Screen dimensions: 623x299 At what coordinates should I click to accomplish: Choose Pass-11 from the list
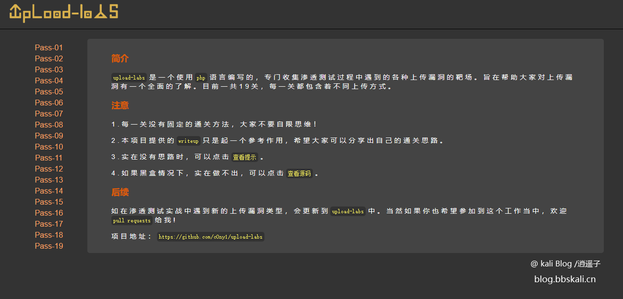pos(49,158)
